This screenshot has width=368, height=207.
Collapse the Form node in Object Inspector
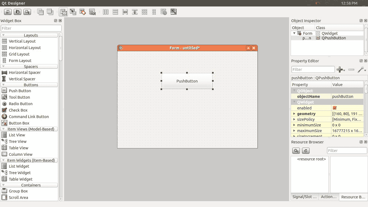pos(294,33)
